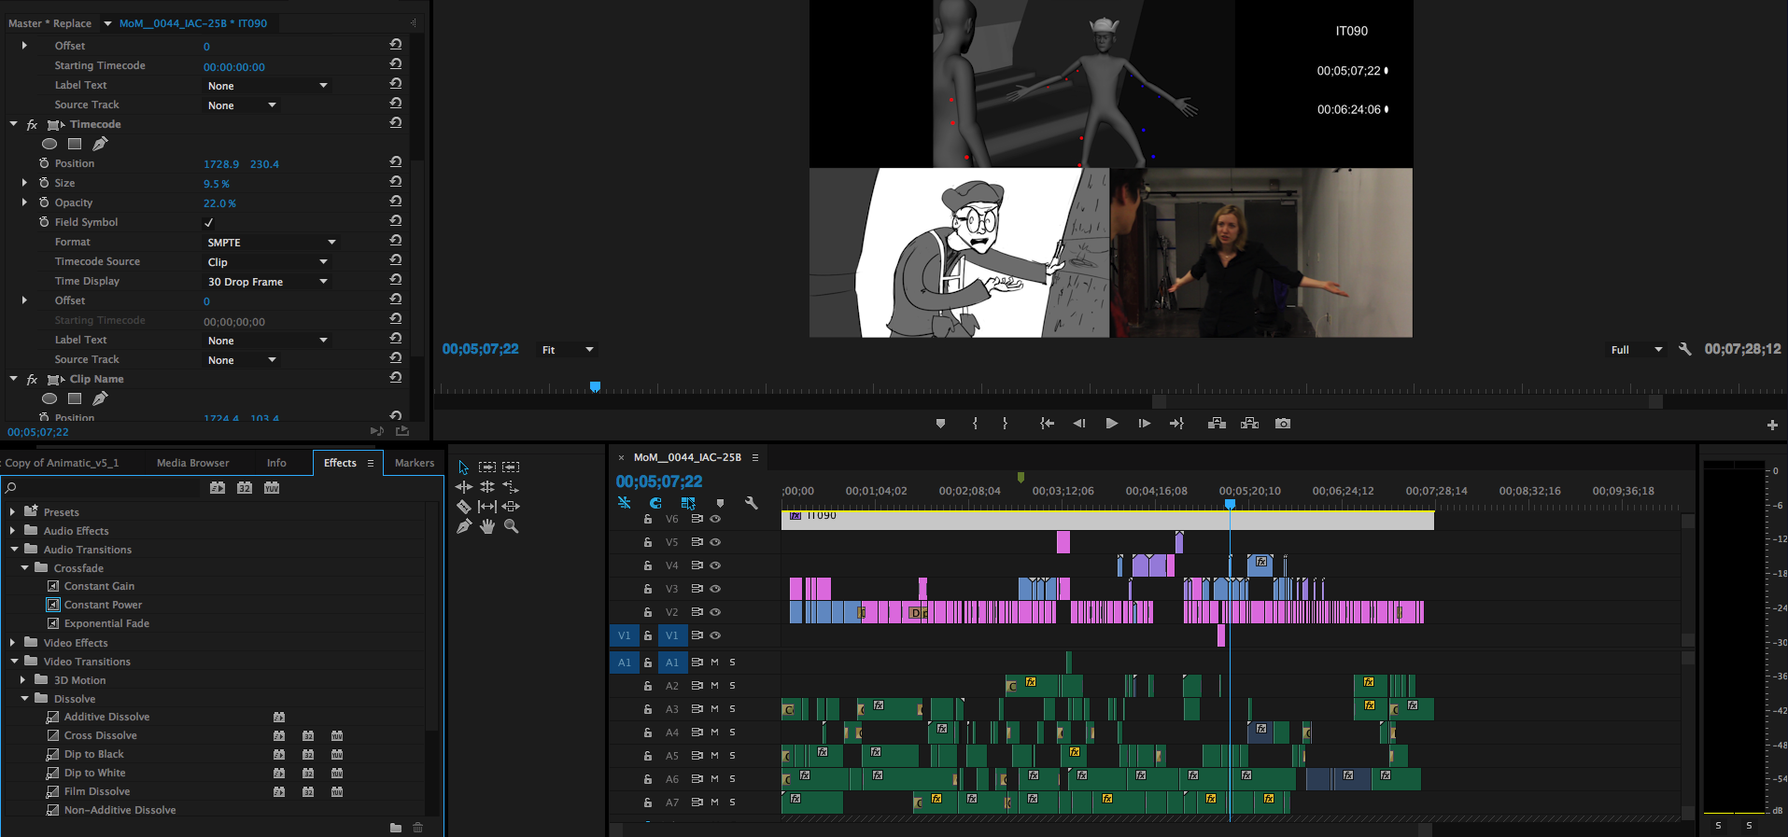Open the Markers tab
This screenshot has width=1788, height=837.
414,463
